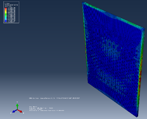This screenshot has height=119, width=147.
Task: Select the X label beside the triad
Action: point(23,113)
